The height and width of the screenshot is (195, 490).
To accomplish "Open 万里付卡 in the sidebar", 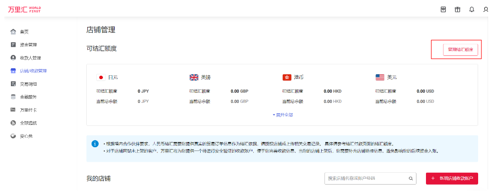I will click(28, 110).
